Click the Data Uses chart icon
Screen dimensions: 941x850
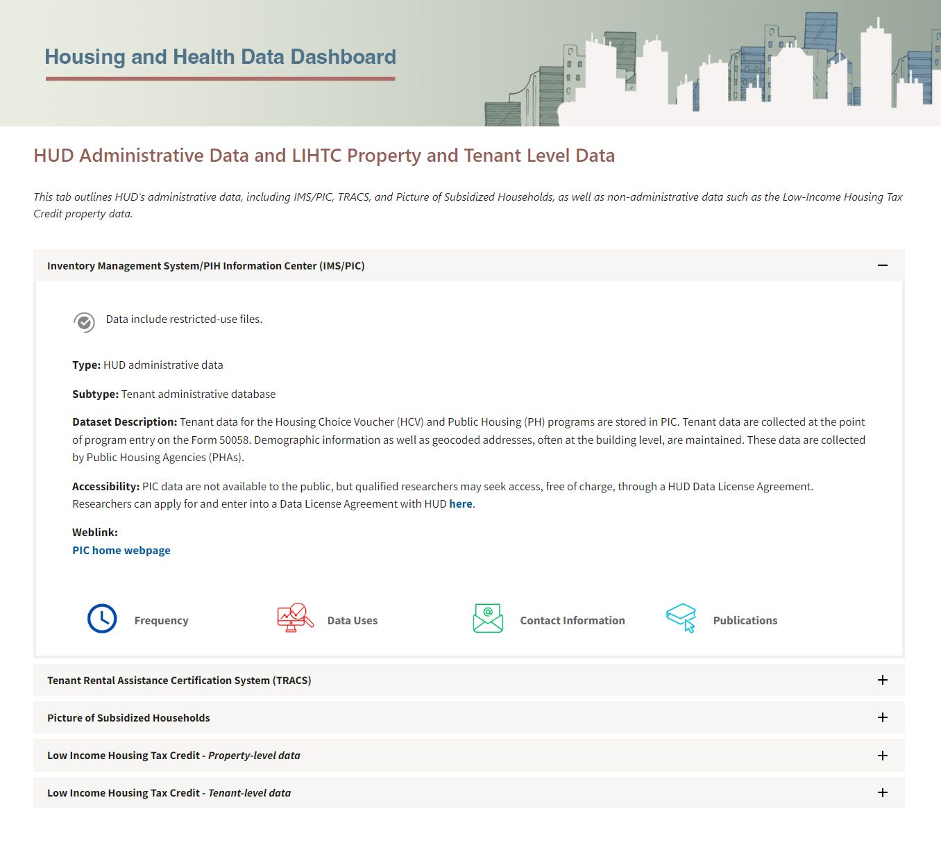pos(296,617)
